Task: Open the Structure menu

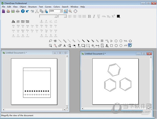Action: [32, 7]
